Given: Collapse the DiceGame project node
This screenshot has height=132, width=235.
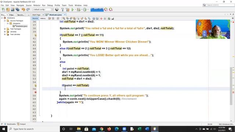Looking at the screenshot, I should tap(2, 18).
